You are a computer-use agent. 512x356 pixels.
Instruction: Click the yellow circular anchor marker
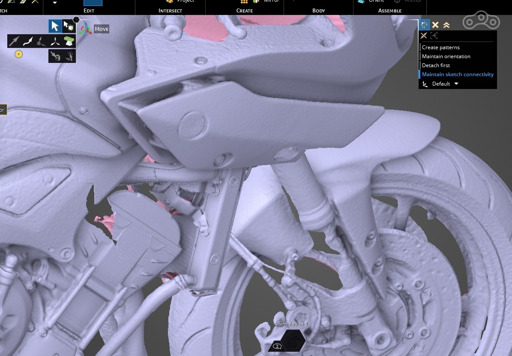18,54
